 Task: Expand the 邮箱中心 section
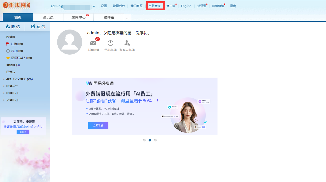[12, 93]
